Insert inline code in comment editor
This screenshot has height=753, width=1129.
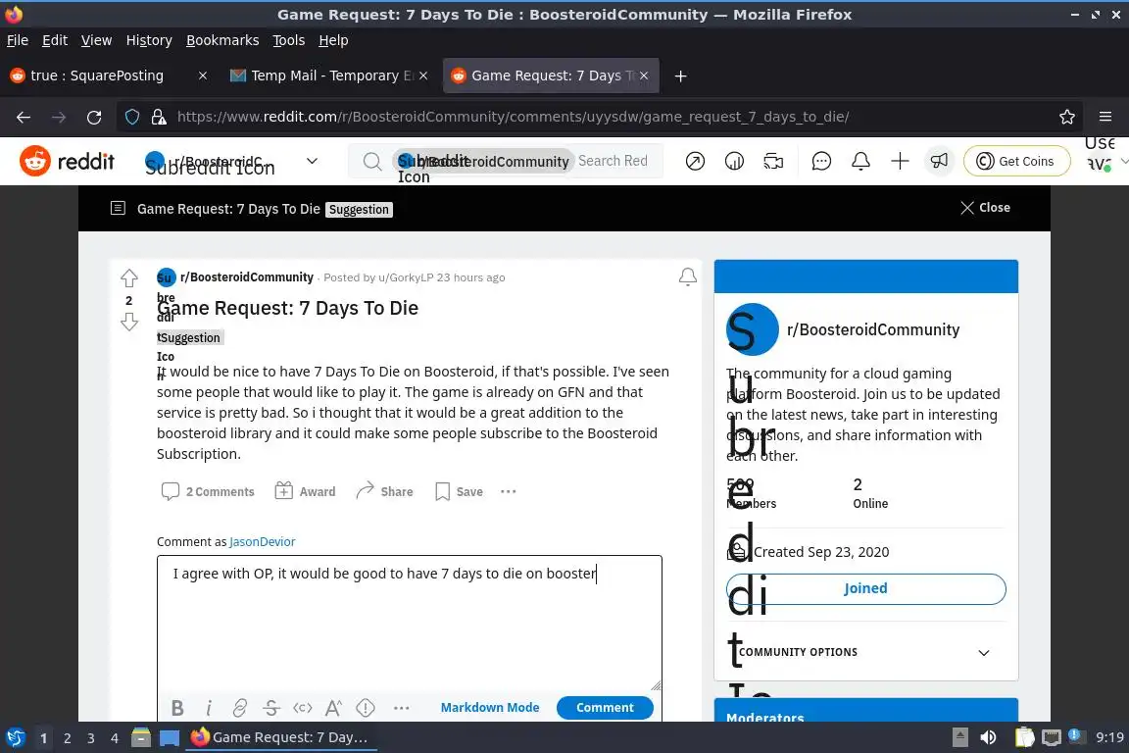(303, 708)
